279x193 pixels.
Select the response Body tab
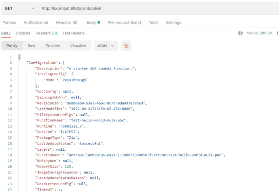pyautogui.click(x=6, y=33)
